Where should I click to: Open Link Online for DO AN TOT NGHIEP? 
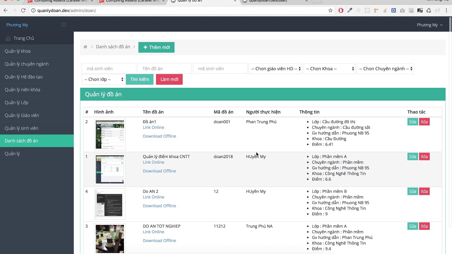[153, 232]
